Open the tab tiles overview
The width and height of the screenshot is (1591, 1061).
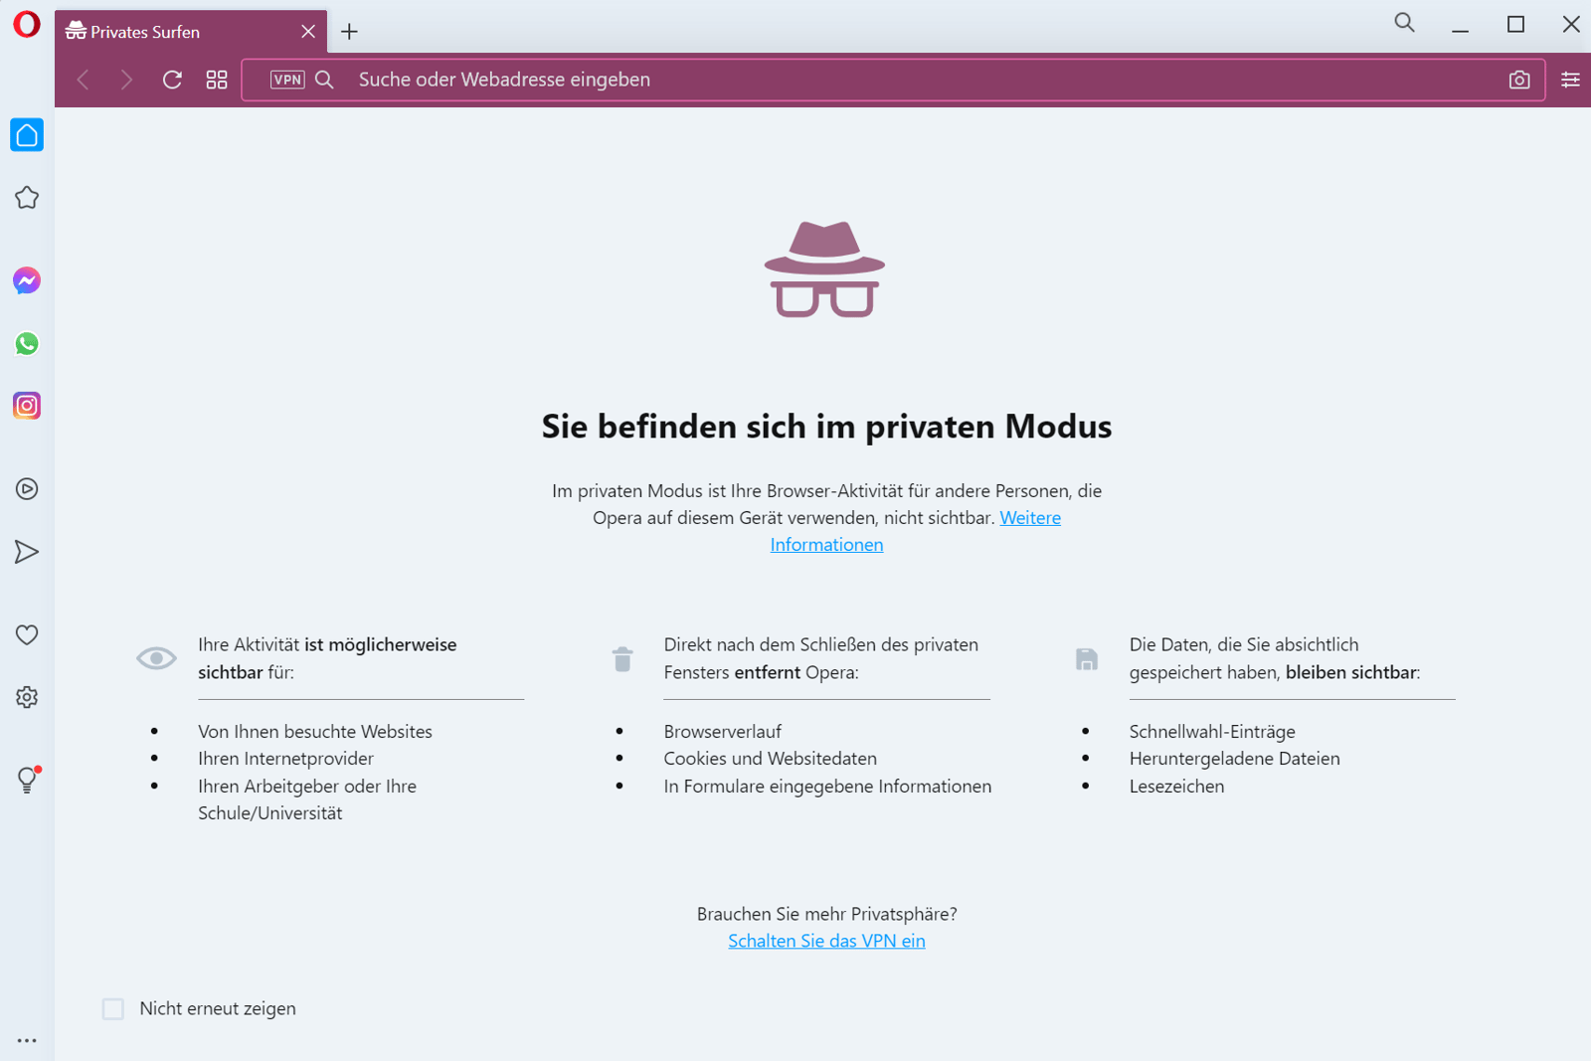coord(217,80)
